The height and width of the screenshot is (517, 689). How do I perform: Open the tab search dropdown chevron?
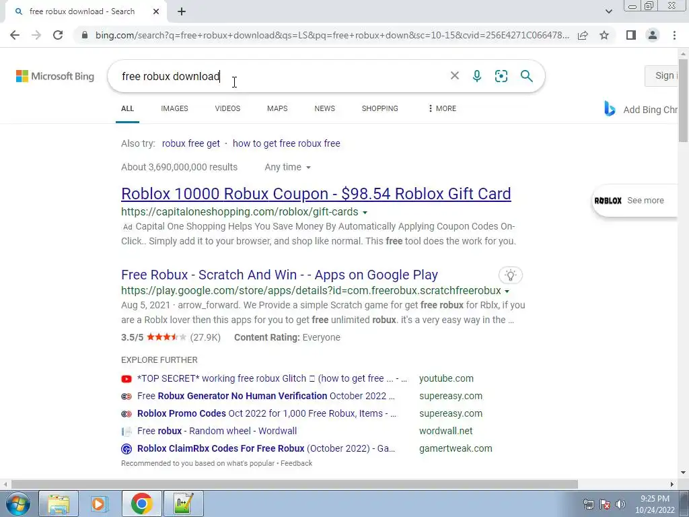coord(608,11)
